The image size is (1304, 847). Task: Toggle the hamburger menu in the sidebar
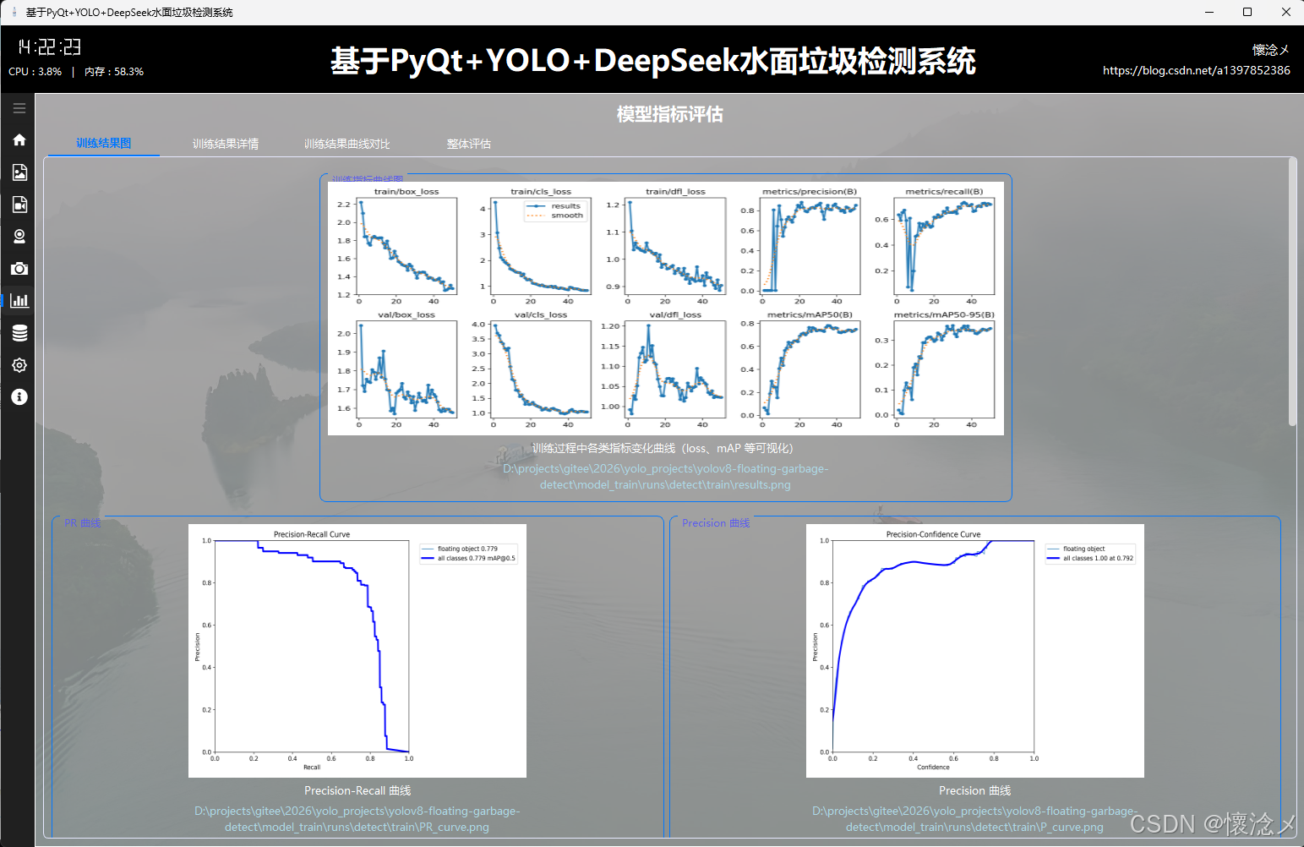pos(19,108)
